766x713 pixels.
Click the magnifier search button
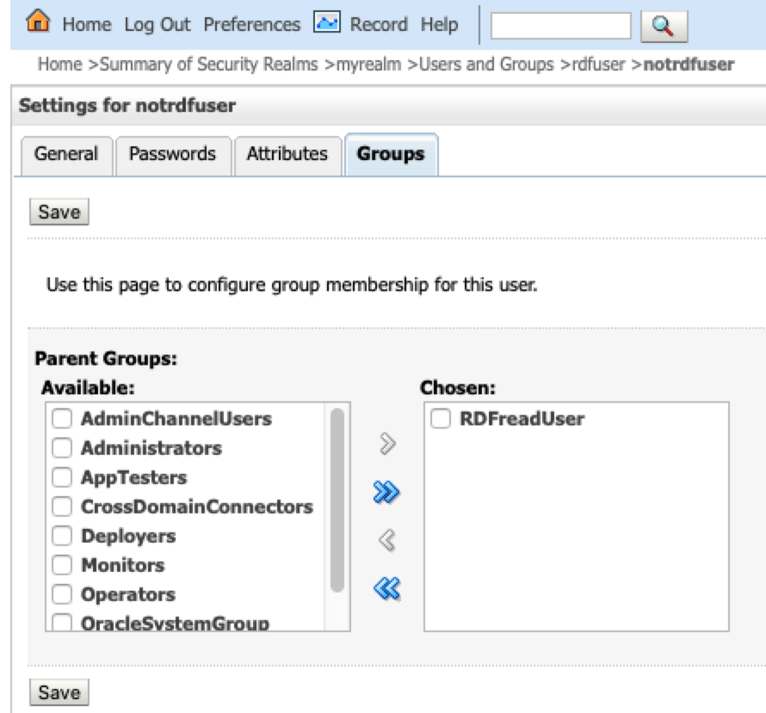click(x=664, y=26)
